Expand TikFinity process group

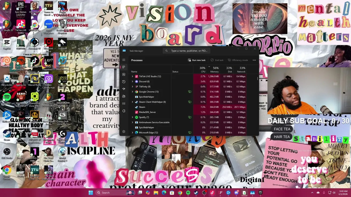coord(132,86)
